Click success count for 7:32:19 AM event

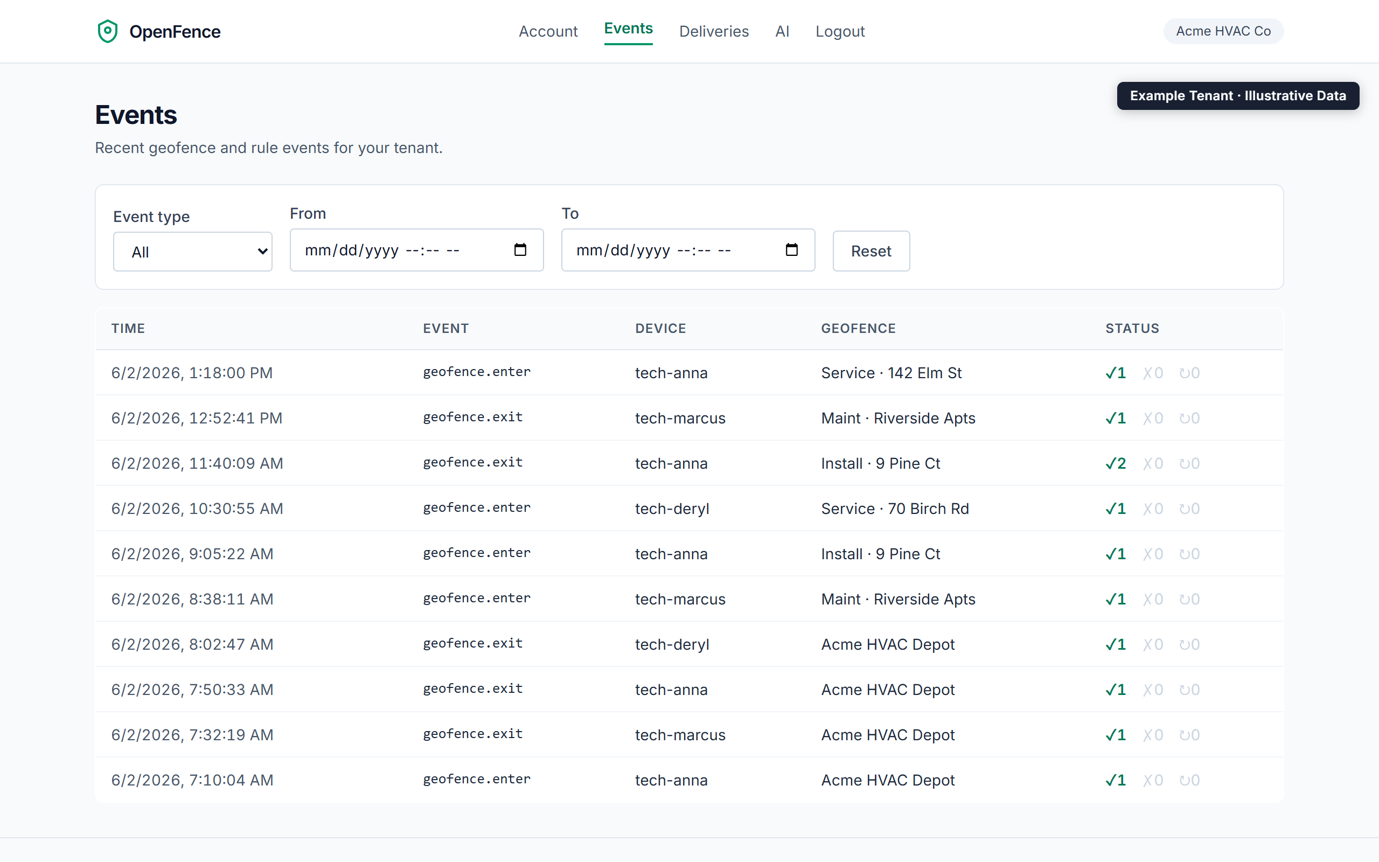click(x=1115, y=735)
